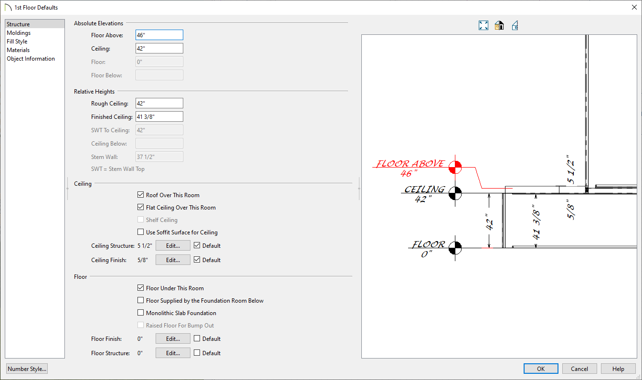Enable Use Soffit Surface for Ceiling
This screenshot has width=642, height=380.
140,232
